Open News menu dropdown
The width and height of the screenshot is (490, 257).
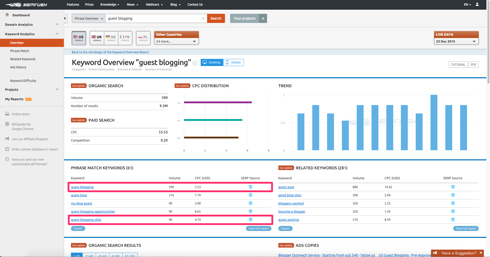(x=133, y=5)
